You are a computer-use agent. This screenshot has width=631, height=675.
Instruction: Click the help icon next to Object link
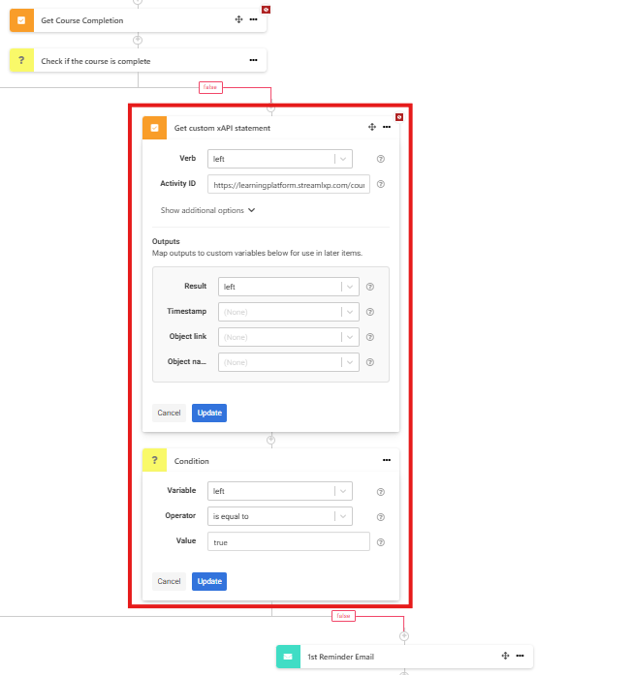tap(370, 337)
